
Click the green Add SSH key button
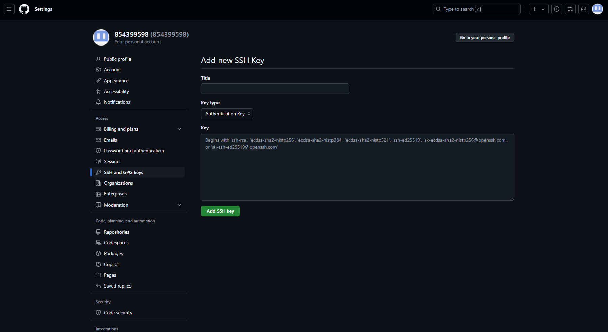click(x=220, y=211)
